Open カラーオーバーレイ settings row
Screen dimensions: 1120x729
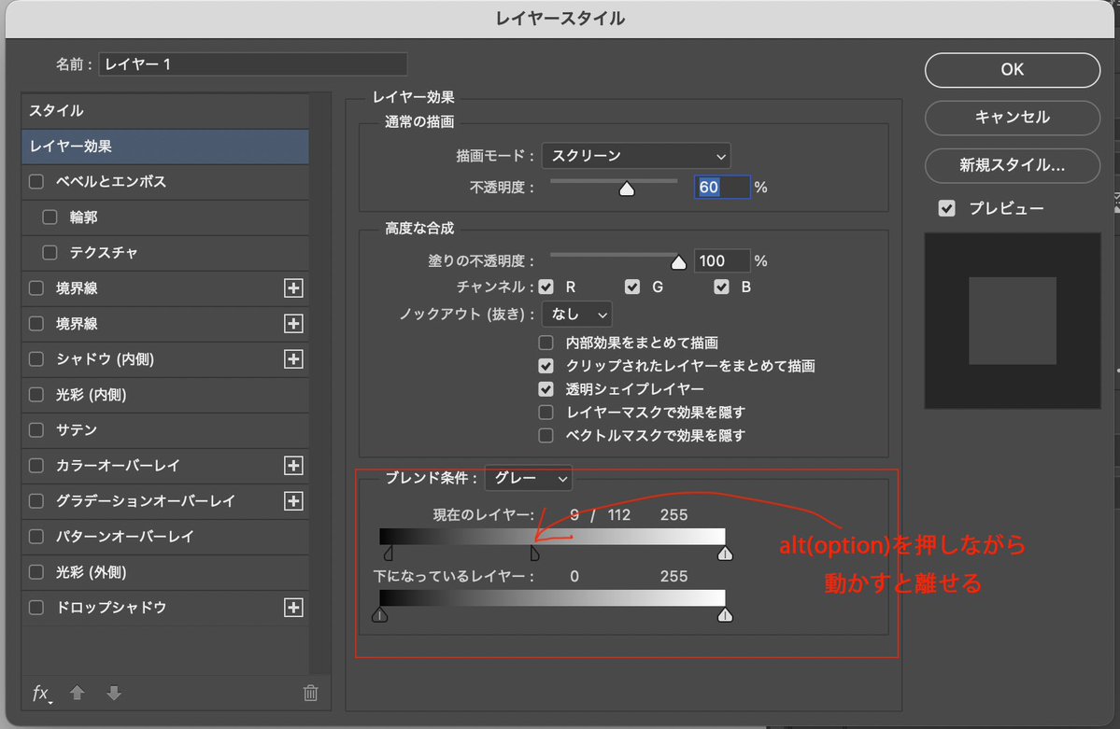click(x=165, y=466)
